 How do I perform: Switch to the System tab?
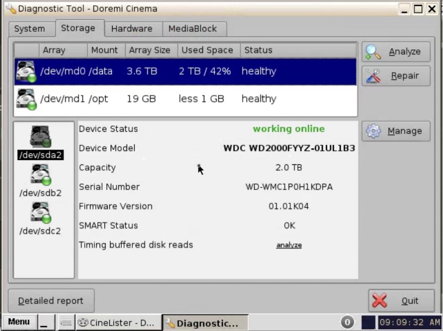pyautogui.click(x=30, y=29)
